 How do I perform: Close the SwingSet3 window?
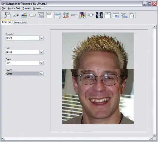click(154, 4)
